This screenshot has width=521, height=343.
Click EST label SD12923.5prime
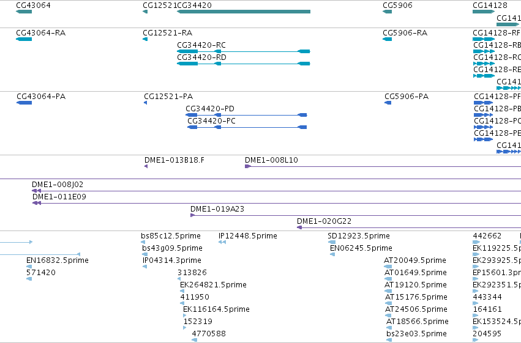(x=359, y=236)
